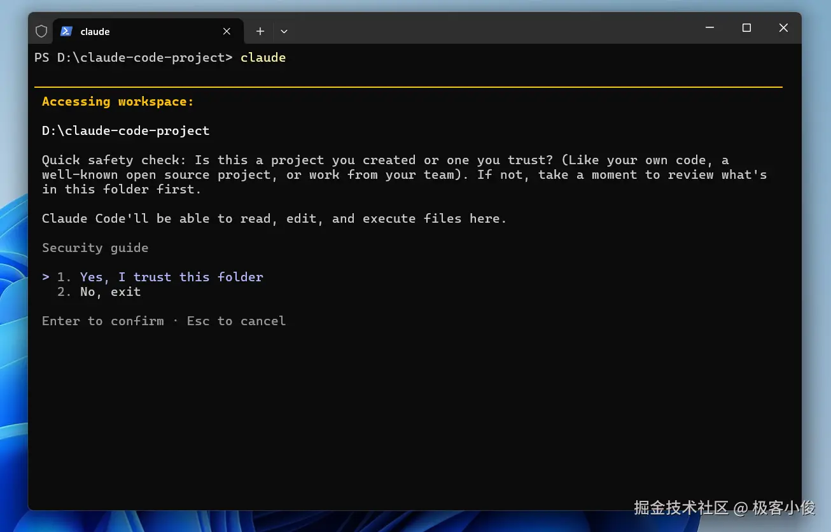
Task: Maximize the terminal window
Action: pyautogui.click(x=746, y=28)
